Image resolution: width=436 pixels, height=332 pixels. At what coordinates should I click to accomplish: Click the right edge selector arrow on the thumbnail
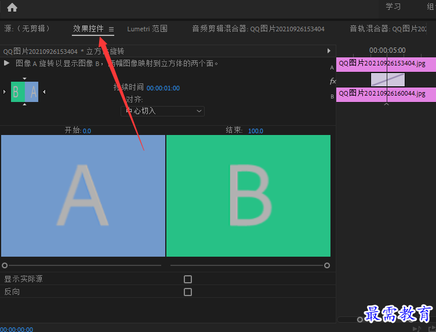(44, 92)
